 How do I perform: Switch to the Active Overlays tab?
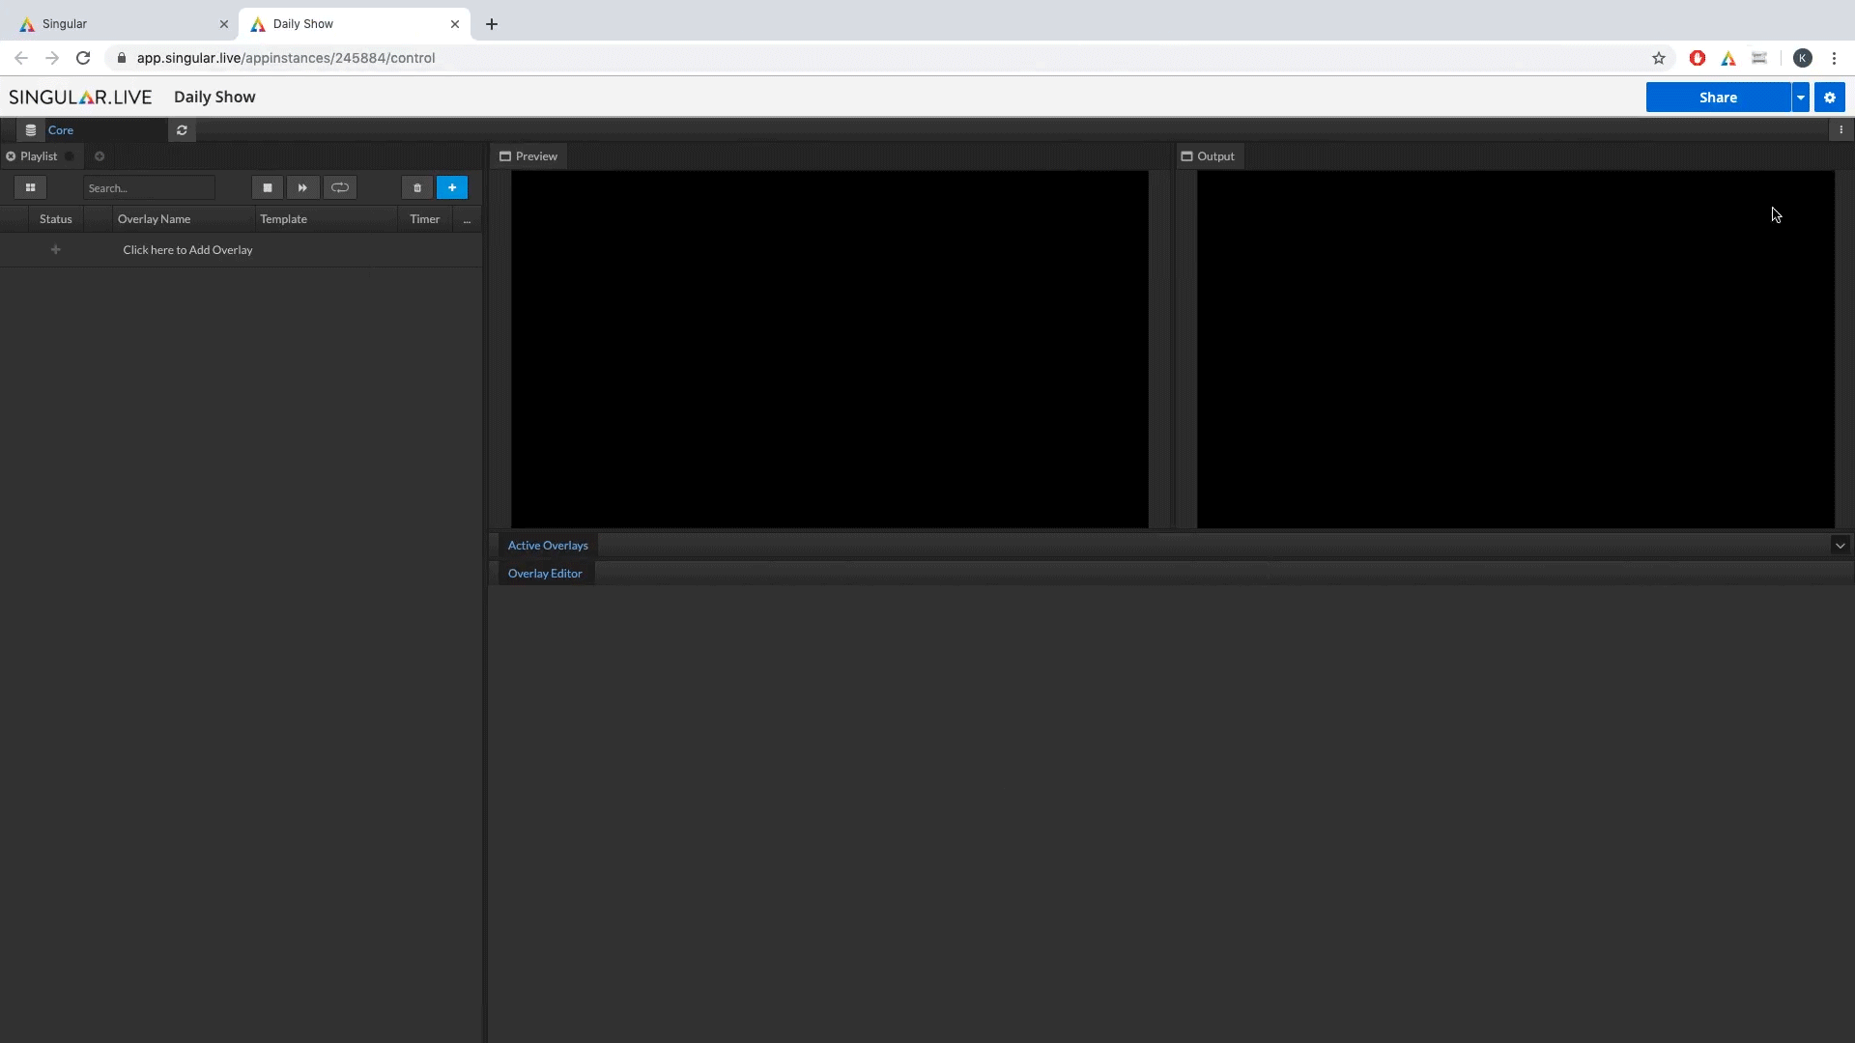click(547, 545)
